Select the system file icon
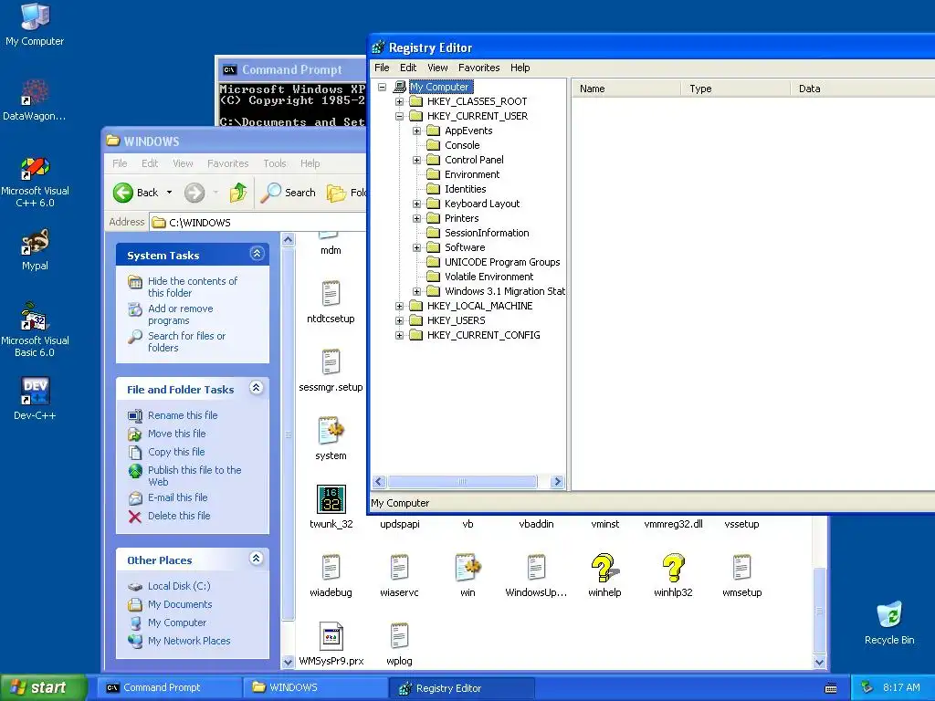 (x=331, y=431)
